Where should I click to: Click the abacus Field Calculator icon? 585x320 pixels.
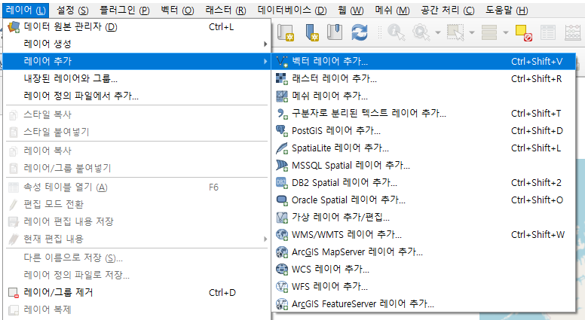pyautogui.click(x=573, y=32)
